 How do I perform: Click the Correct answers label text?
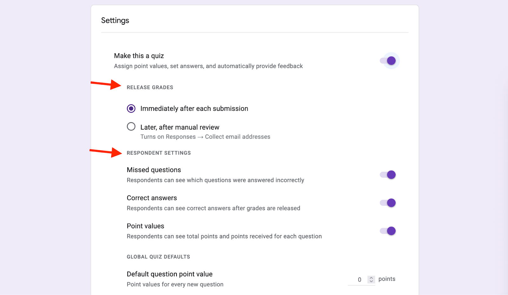[x=152, y=198]
